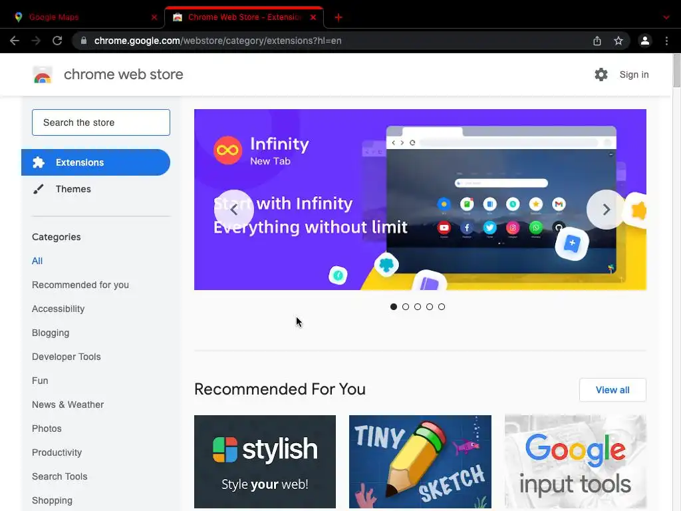The height and width of the screenshot is (511, 681).
Task: Select the fourth carousel dot
Action: point(430,307)
